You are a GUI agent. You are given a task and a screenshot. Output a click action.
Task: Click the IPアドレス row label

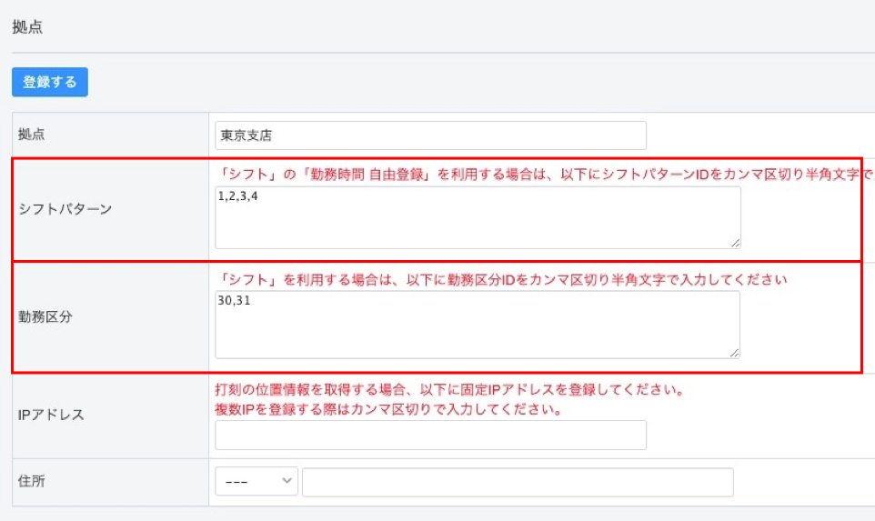(x=51, y=415)
